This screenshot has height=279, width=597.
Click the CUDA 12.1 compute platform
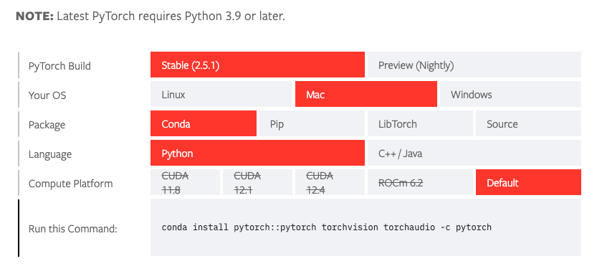[x=257, y=182]
